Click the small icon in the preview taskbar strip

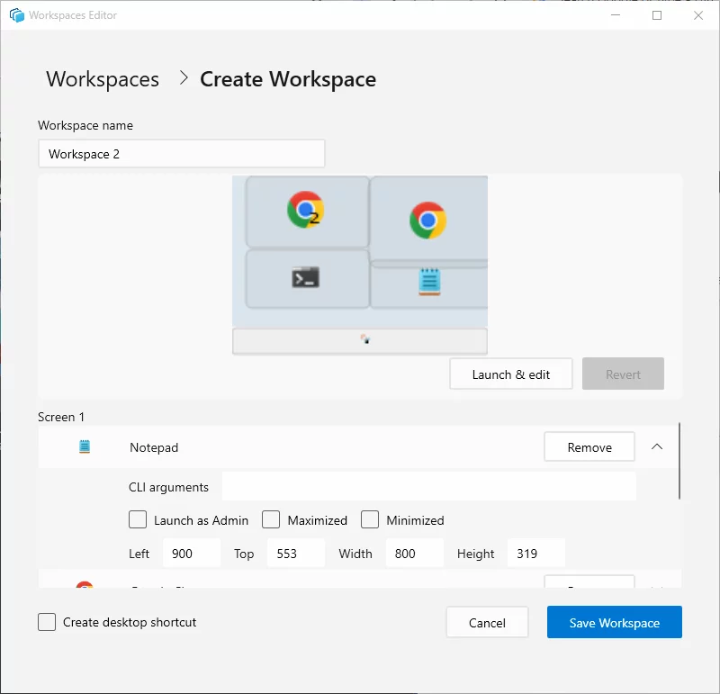(x=365, y=339)
